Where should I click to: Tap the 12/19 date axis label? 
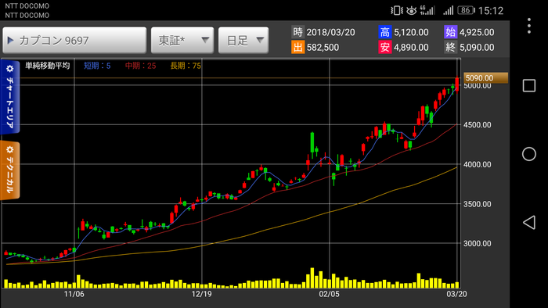coord(201,294)
